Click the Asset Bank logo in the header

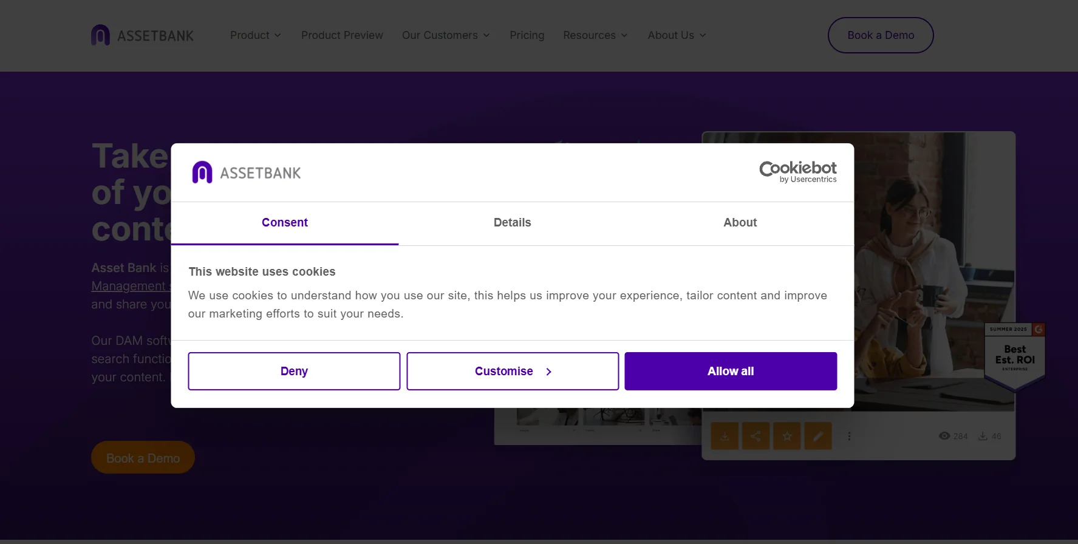143,35
